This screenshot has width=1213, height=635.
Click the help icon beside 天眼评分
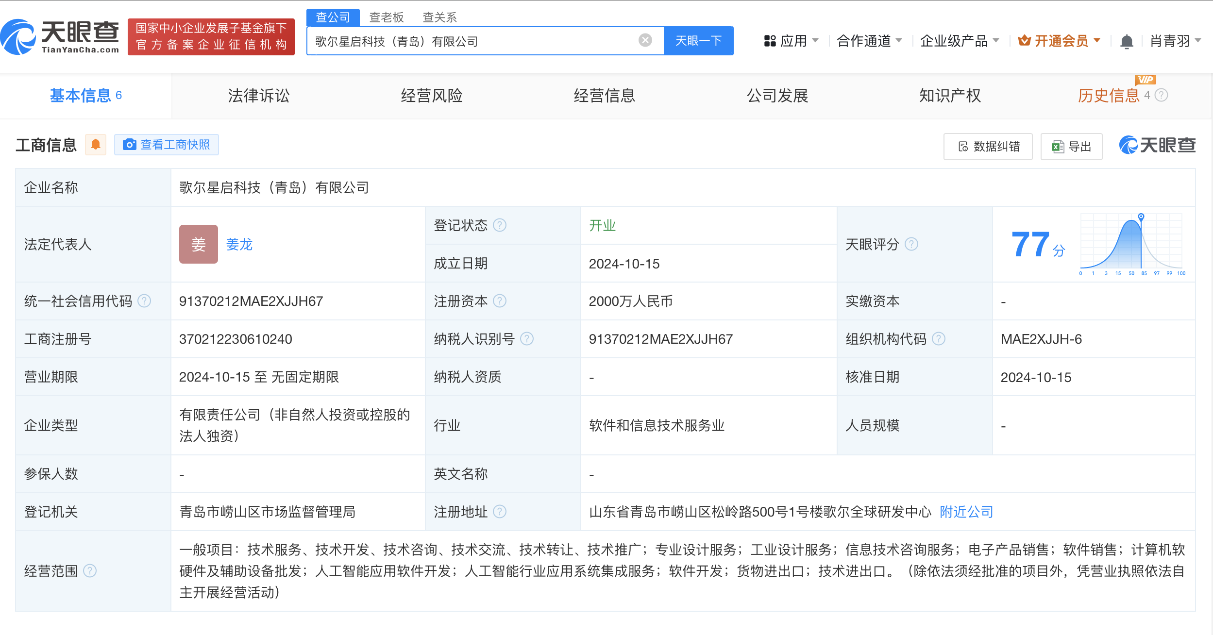[x=911, y=244]
